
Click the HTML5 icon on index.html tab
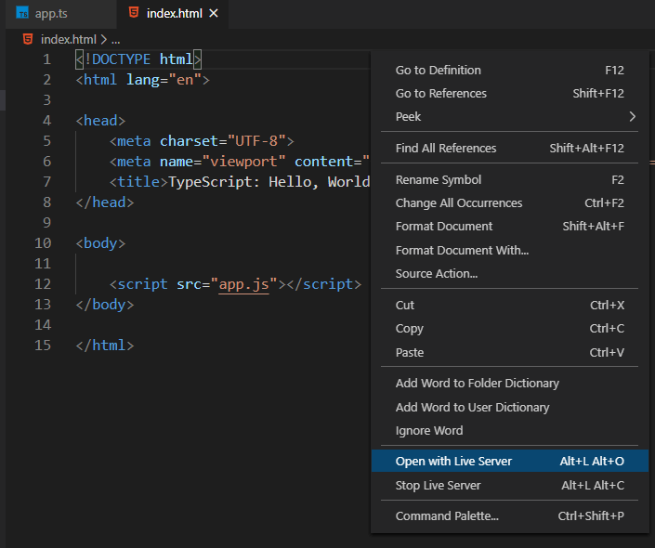135,14
